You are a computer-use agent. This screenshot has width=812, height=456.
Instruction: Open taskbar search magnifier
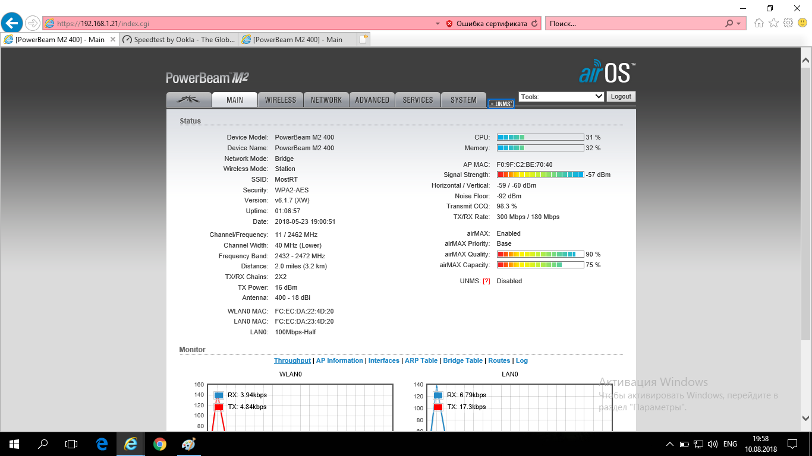(x=43, y=444)
